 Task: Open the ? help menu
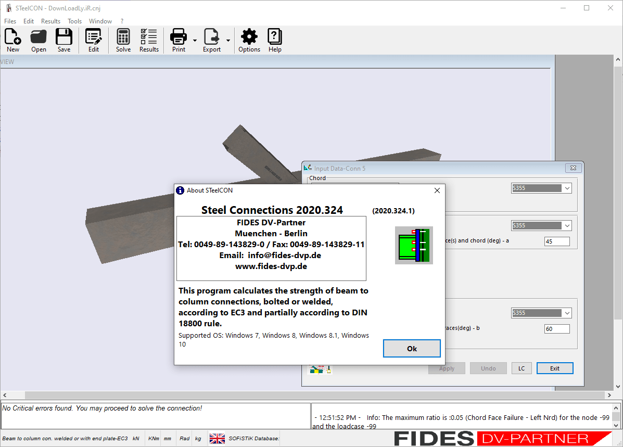(x=122, y=21)
